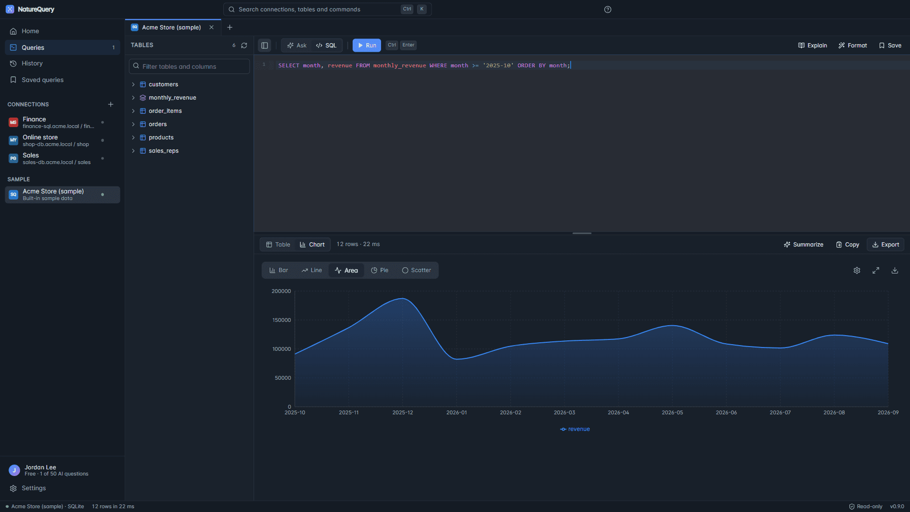Click the Finance connection icon
The height and width of the screenshot is (512, 910).
13,122
